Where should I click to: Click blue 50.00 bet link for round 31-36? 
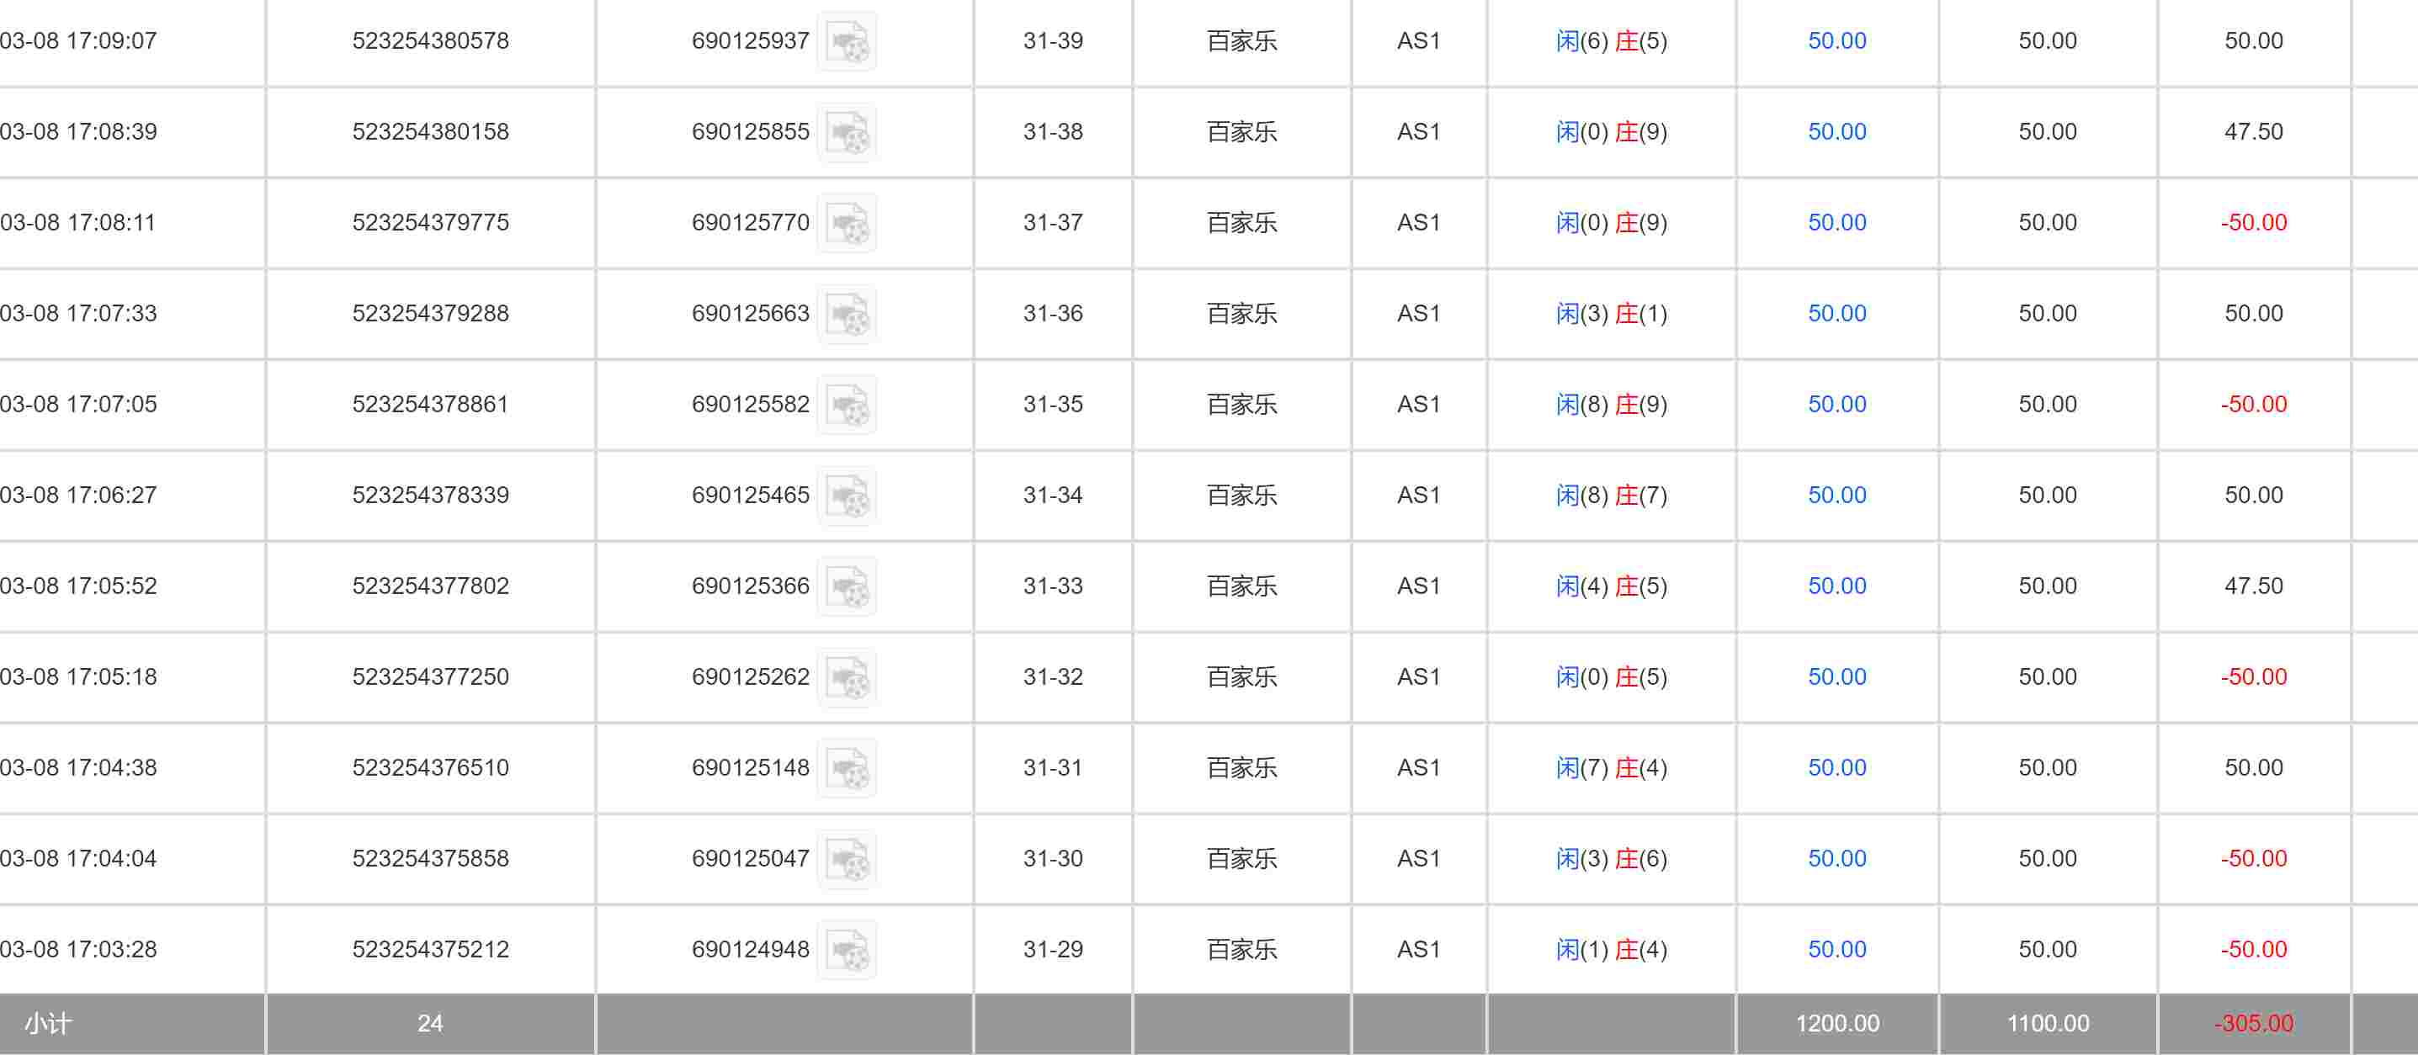click(x=1836, y=314)
